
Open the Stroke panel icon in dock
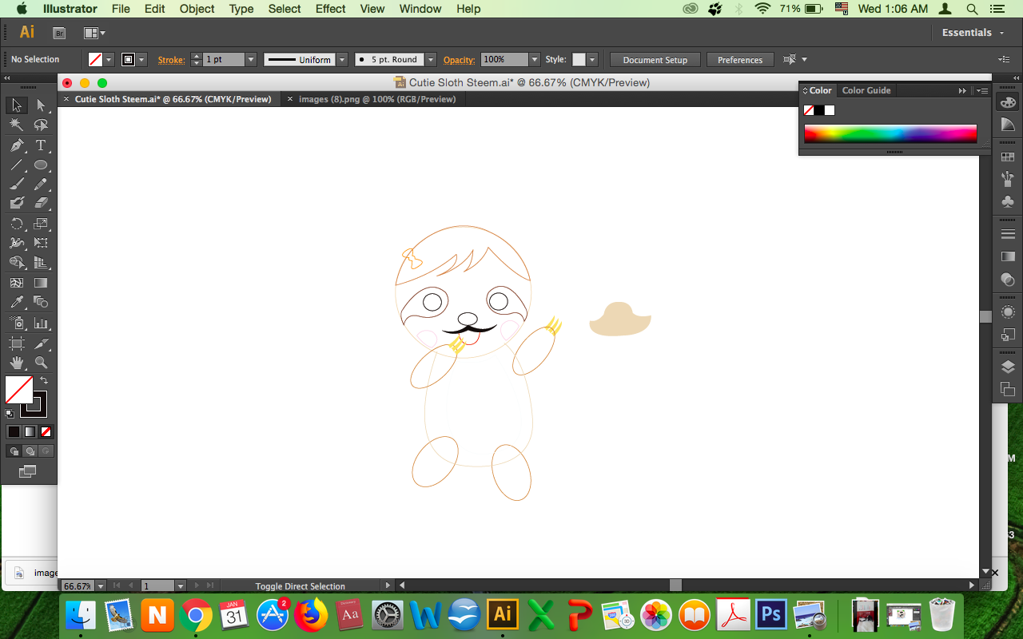[1008, 234]
